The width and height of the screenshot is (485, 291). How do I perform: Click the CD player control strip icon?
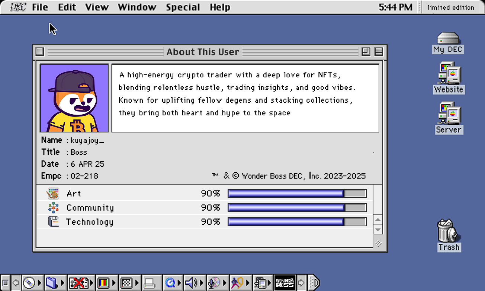pos(29,283)
